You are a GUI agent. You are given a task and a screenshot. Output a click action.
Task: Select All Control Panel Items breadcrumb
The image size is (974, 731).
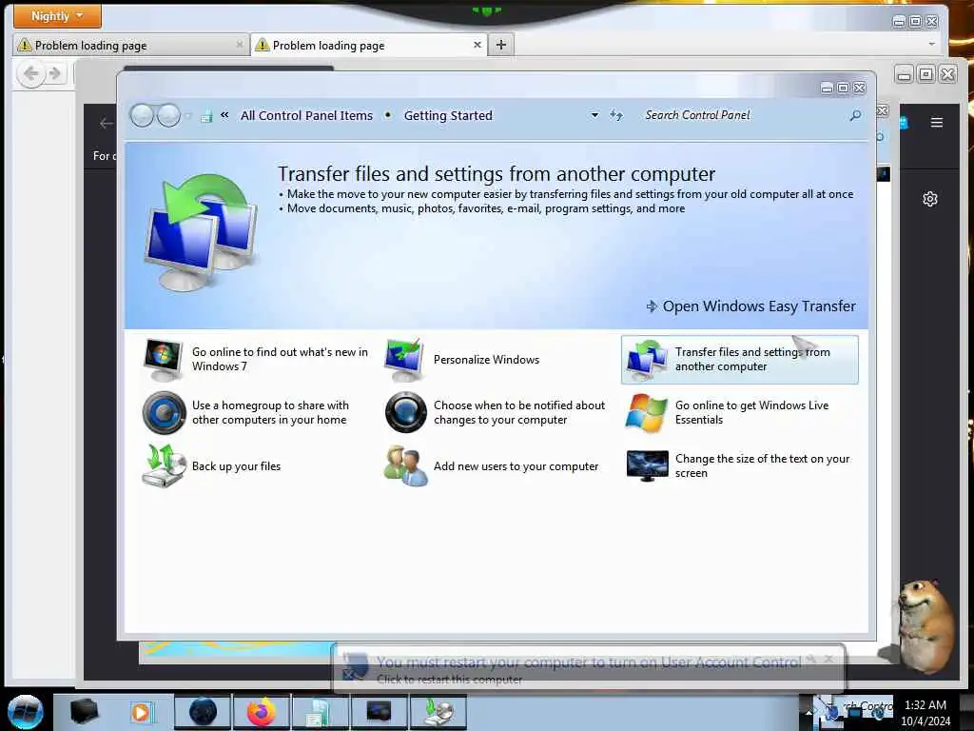pos(306,115)
